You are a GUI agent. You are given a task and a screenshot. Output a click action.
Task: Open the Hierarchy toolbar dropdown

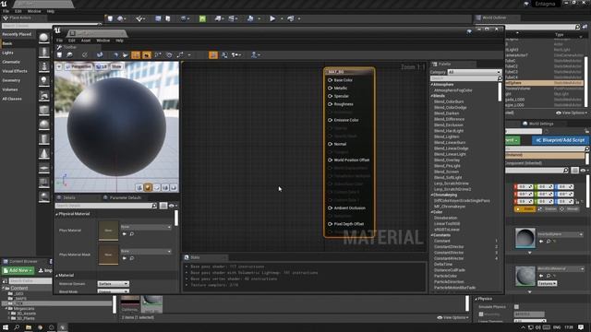(x=256, y=55)
